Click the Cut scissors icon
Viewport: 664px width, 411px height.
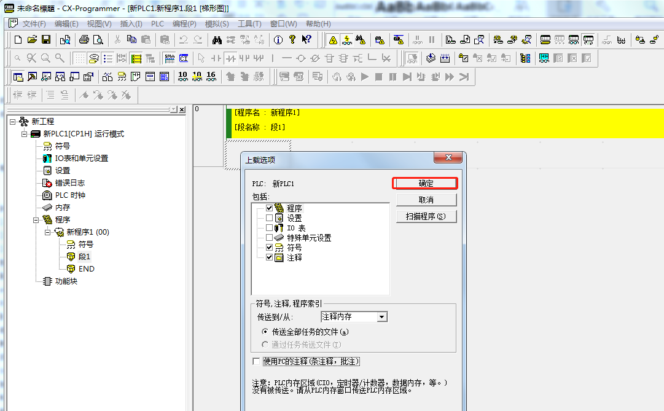[x=117, y=40]
